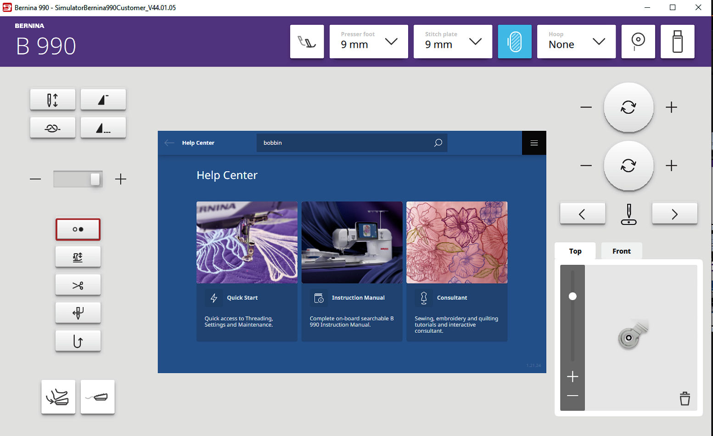Click minus beside upper multifunction knob
The width and height of the screenshot is (713, 436).
click(x=586, y=107)
